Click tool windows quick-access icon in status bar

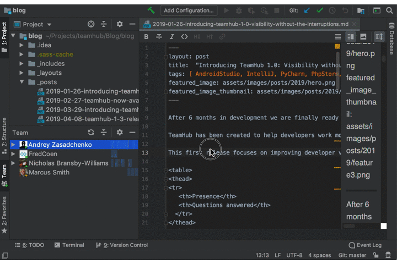pos(5,255)
